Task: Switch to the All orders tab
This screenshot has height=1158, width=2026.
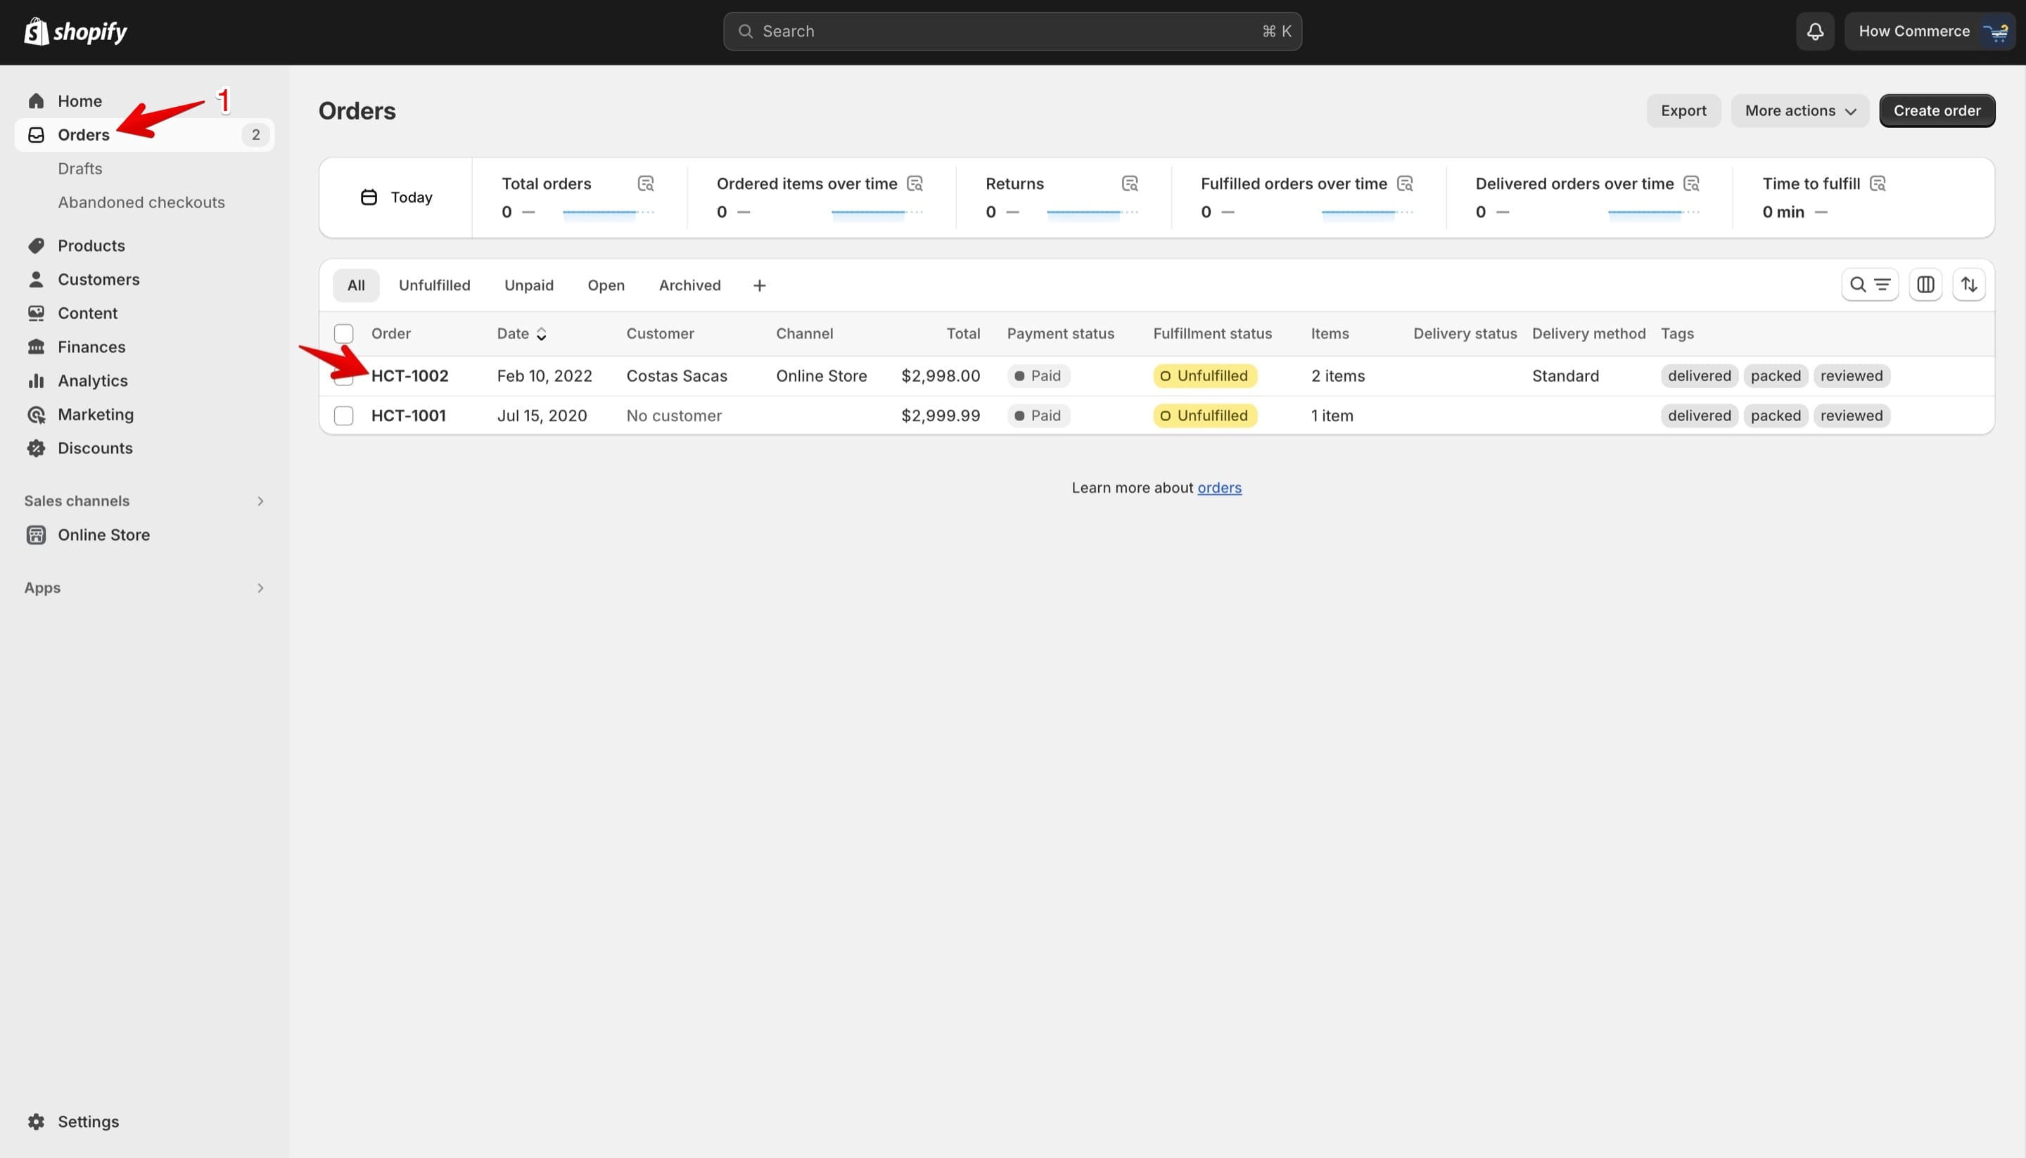Action: pyautogui.click(x=356, y=285)
